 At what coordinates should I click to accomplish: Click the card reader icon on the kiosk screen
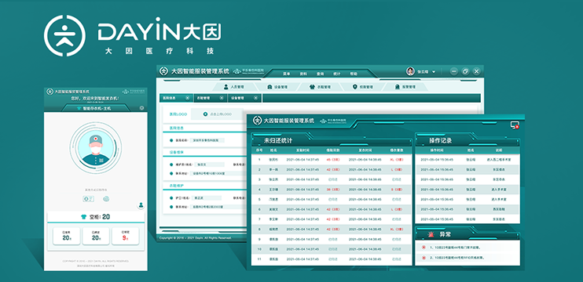[88, 199]
